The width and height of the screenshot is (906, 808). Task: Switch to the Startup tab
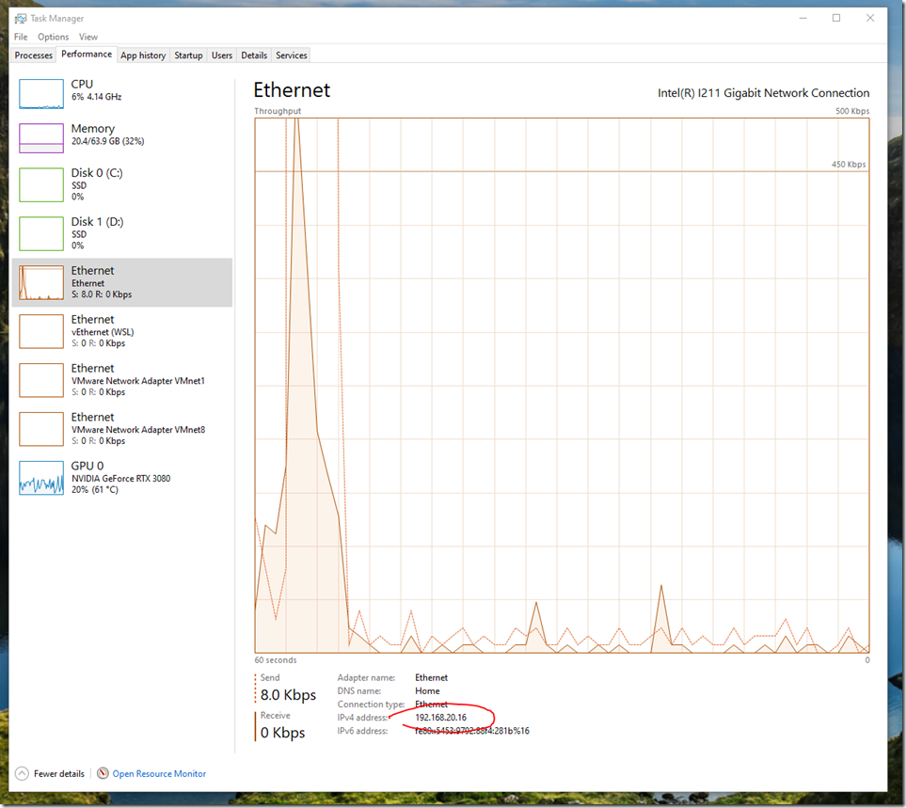click(x=188, y=55)
